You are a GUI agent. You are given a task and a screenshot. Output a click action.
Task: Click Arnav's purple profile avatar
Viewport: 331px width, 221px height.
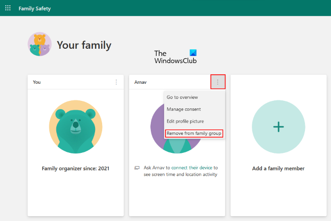157,128
